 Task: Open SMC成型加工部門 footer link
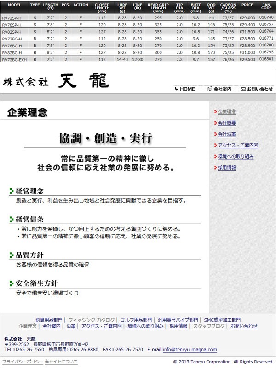click(x=222, y=320)
